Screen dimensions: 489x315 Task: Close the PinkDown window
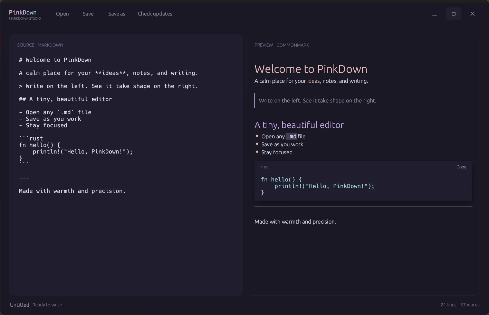[x=472, y=14]
